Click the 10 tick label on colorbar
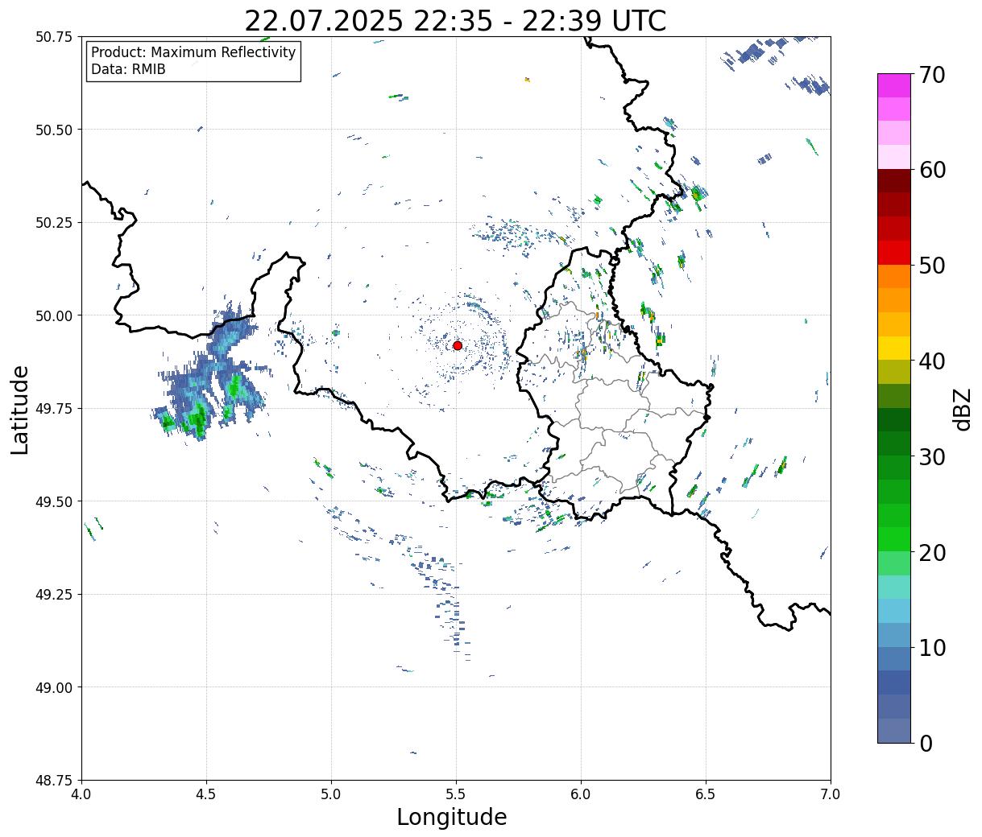Screen dimensions: 982x837 coord(931,647)
